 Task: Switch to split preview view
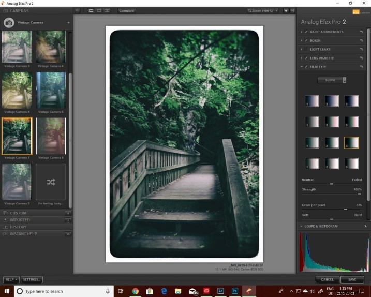point(99,11)
